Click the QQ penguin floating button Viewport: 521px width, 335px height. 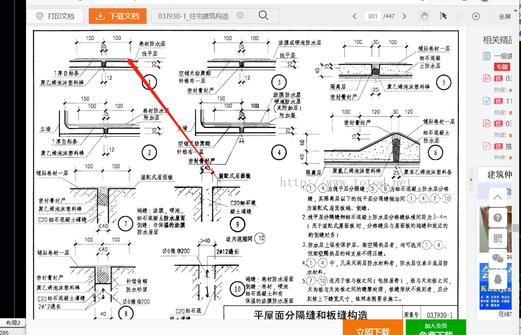point(498,279)
